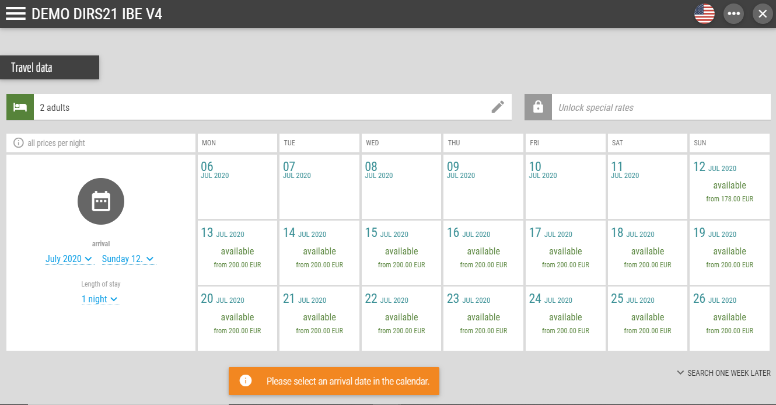
Task: Click the pencil edit icon for guests
Action: tap(498, 107)
